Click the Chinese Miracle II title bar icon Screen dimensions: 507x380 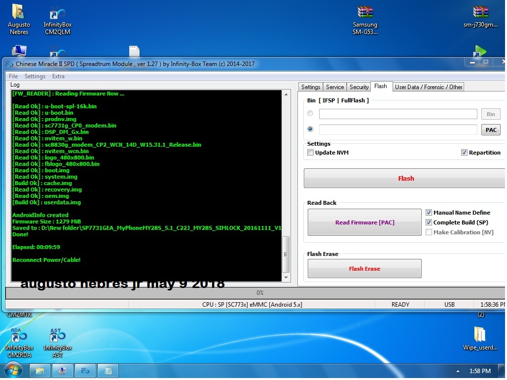[9, 64]
